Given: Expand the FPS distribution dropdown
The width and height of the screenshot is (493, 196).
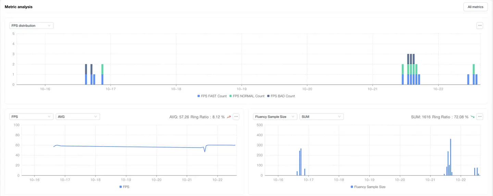Looking at the screenshot, I should coord(31,26).
